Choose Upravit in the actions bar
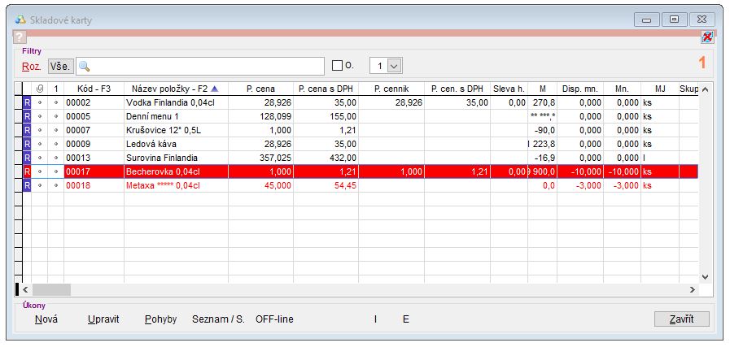 click(103, 319)
